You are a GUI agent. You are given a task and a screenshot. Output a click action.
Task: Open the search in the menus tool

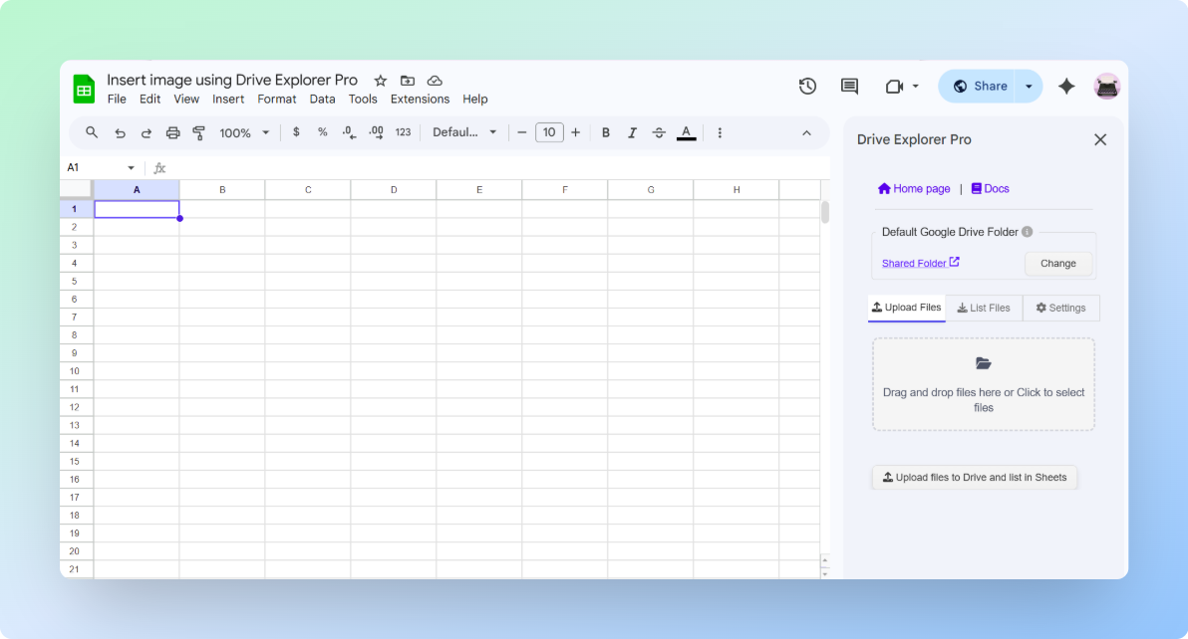92,132
